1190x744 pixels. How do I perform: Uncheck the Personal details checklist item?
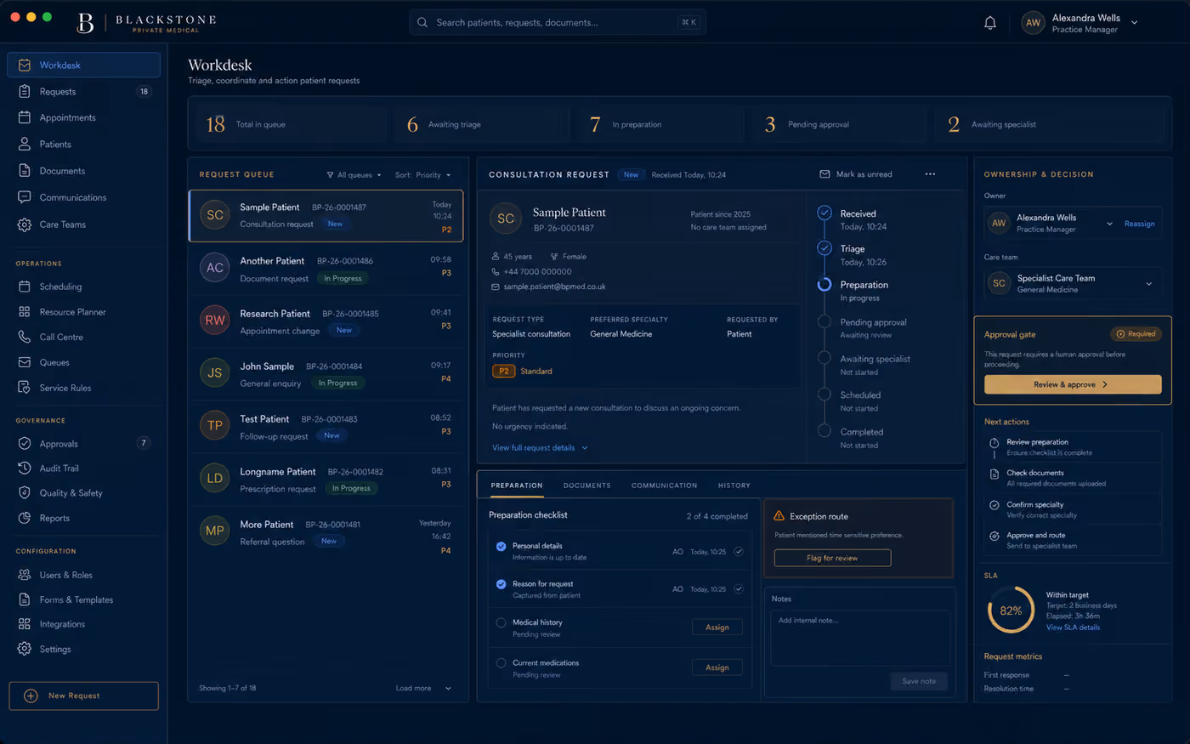click(x=501, y=546)
